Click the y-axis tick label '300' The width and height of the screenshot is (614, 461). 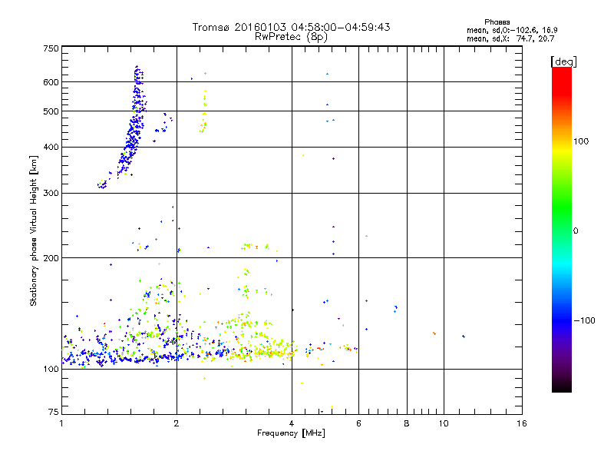coord(51,194)
